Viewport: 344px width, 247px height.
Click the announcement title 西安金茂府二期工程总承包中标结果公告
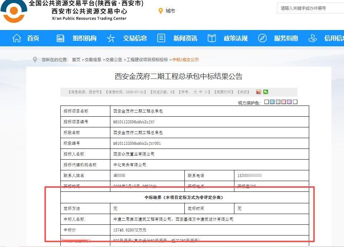coord(178,76)
